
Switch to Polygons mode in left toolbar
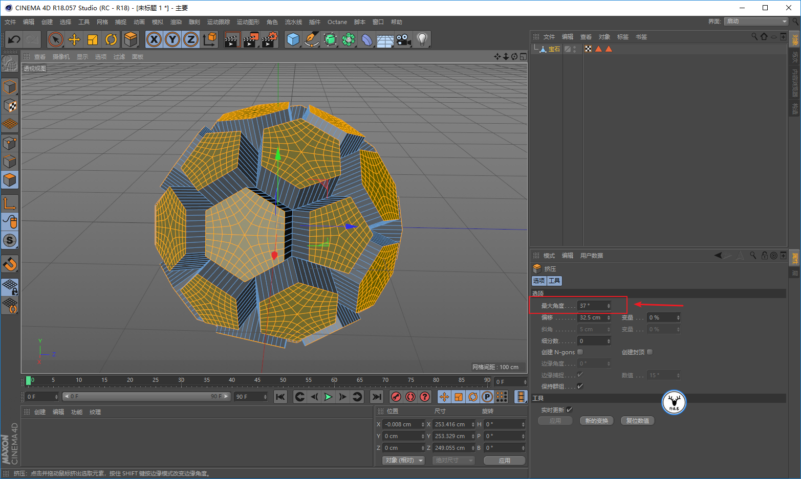(10, 180)
